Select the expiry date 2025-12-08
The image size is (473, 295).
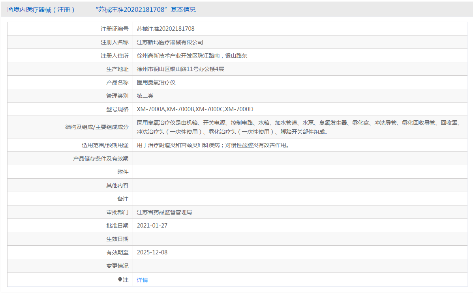(x=152, y=252)
